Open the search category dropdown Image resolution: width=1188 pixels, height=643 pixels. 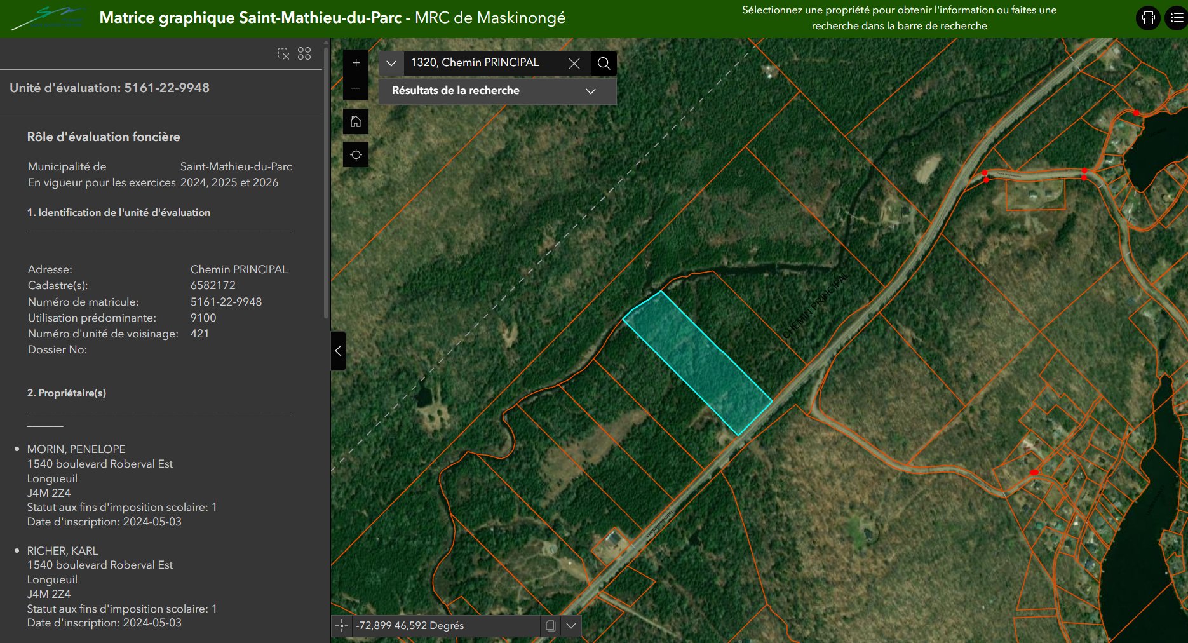pyautogui.click(x=390, y=64)
